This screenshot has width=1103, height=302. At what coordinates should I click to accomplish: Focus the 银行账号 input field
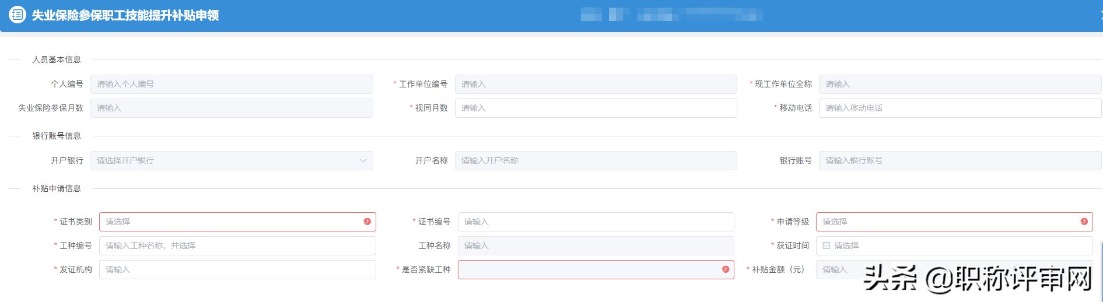[x=960, y=160]
